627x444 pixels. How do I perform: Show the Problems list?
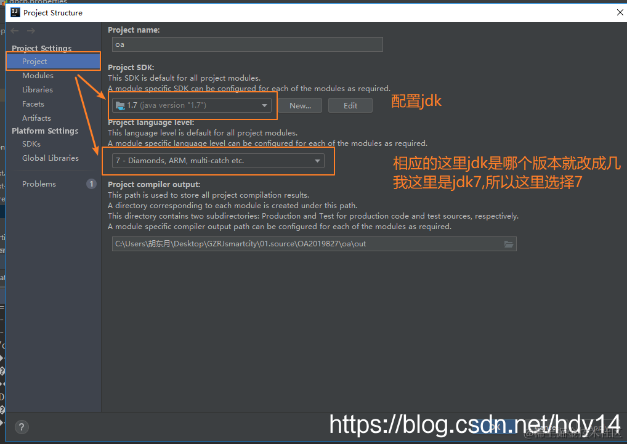39,184
